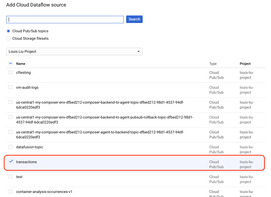This screenshot has width=271, height=197.
Task: Check the test topic checkbox
Action: (11, 177)
